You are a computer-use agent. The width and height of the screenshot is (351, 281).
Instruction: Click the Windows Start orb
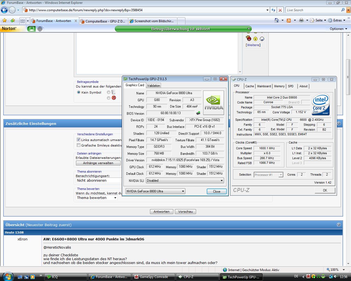coord(7,276)
